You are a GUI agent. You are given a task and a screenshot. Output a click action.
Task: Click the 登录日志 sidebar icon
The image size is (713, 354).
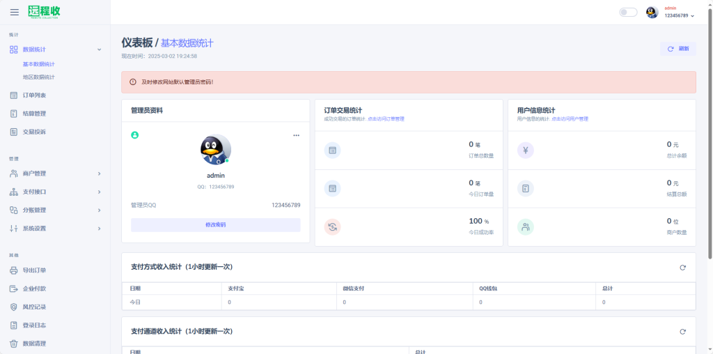click(x=14, y=325)
